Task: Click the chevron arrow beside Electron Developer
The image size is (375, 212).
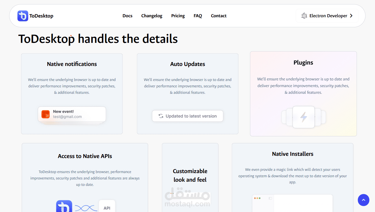Action: coord(351,16)
